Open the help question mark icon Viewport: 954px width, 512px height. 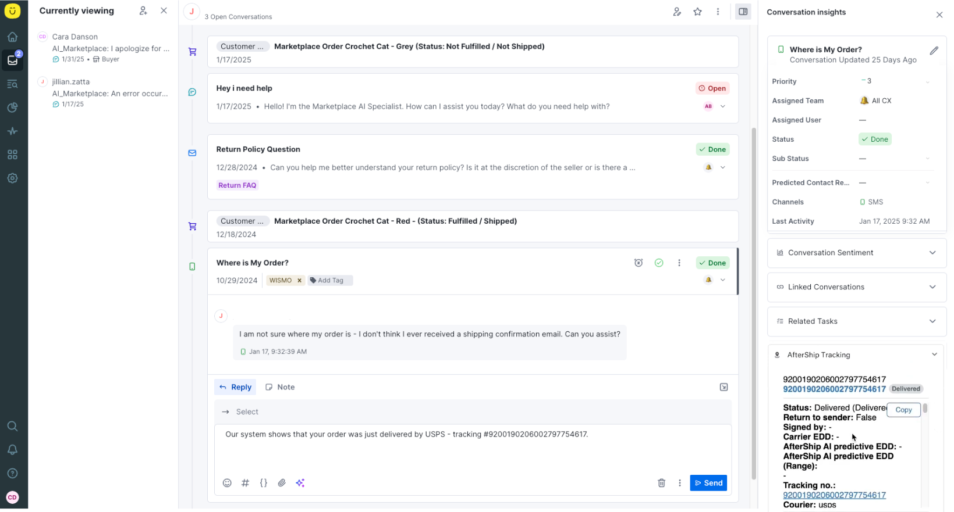tap(12, 473)
